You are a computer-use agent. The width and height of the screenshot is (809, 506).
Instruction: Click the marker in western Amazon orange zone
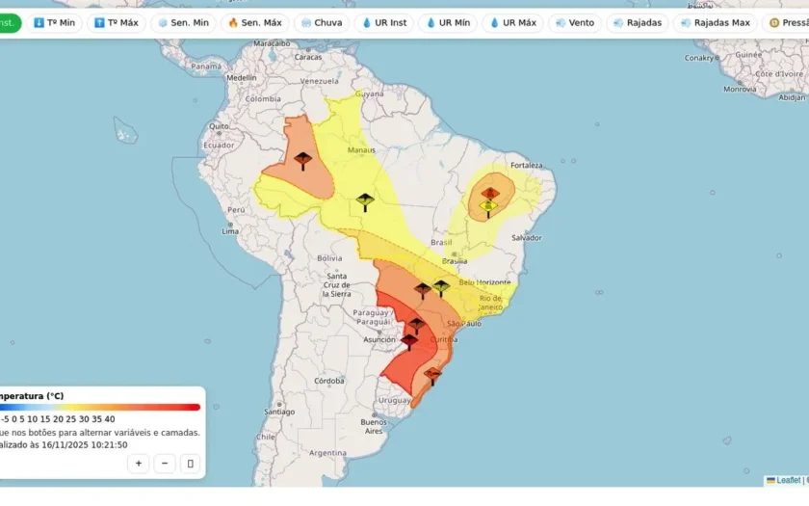tap(302, 161)
